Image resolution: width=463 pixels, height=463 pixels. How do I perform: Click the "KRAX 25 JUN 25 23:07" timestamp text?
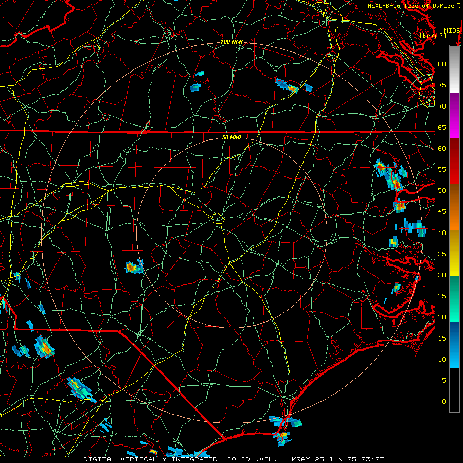[338, 459]
